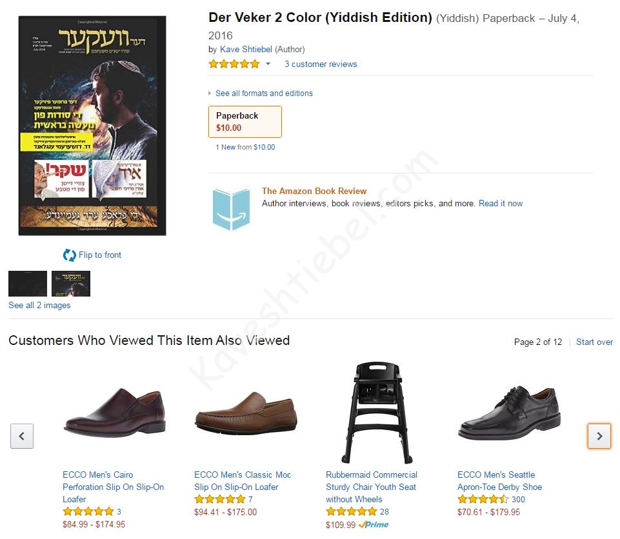Click the ECCO Cairo slip-on loafer image
Image resolution: width=620 pixels, height=539 pixels.
[x=115, y=412]
